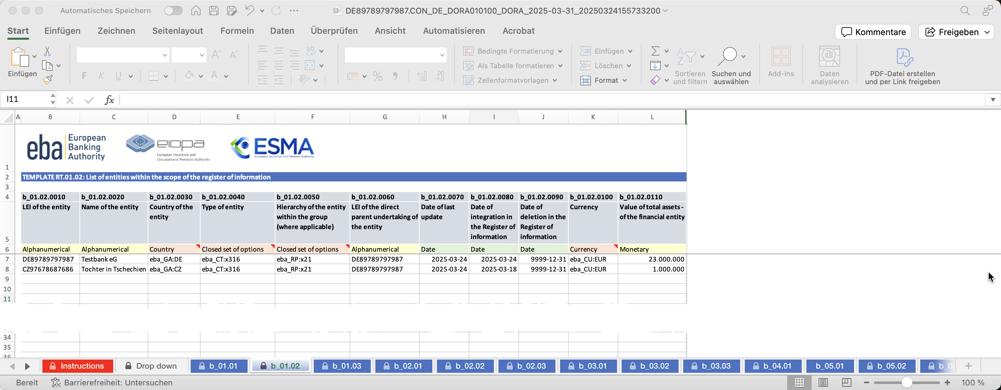
Task: Open the Formeln ribbon tab
Action: tap(237, 31)
